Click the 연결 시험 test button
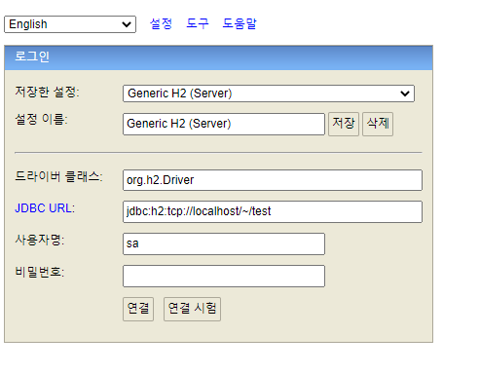 193,309
